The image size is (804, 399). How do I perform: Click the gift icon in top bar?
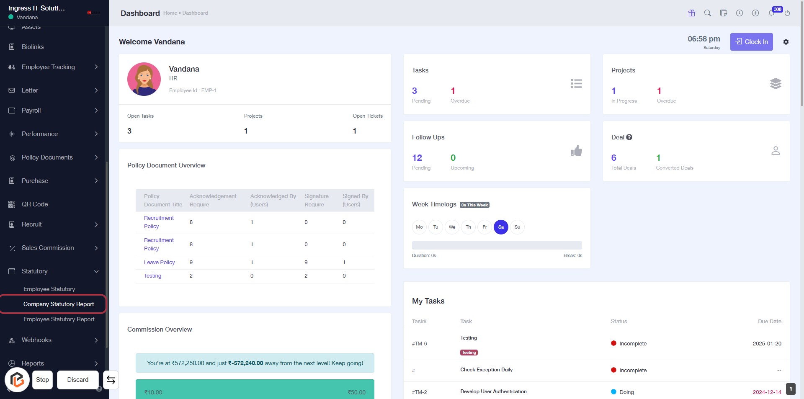point(692,13)
